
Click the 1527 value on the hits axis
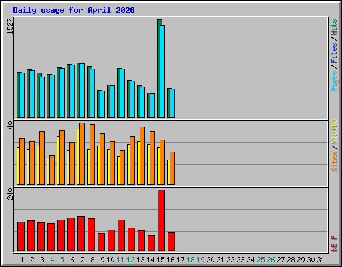10,26
